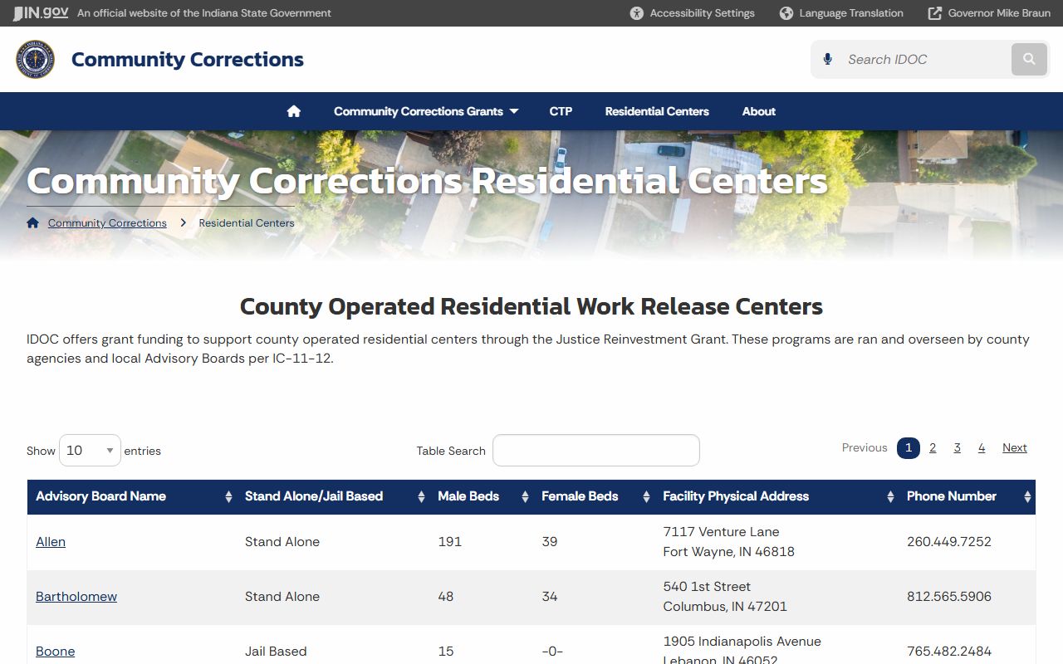
Task: Click Residential Centers breadcrumb text
Action: (247, 223)
